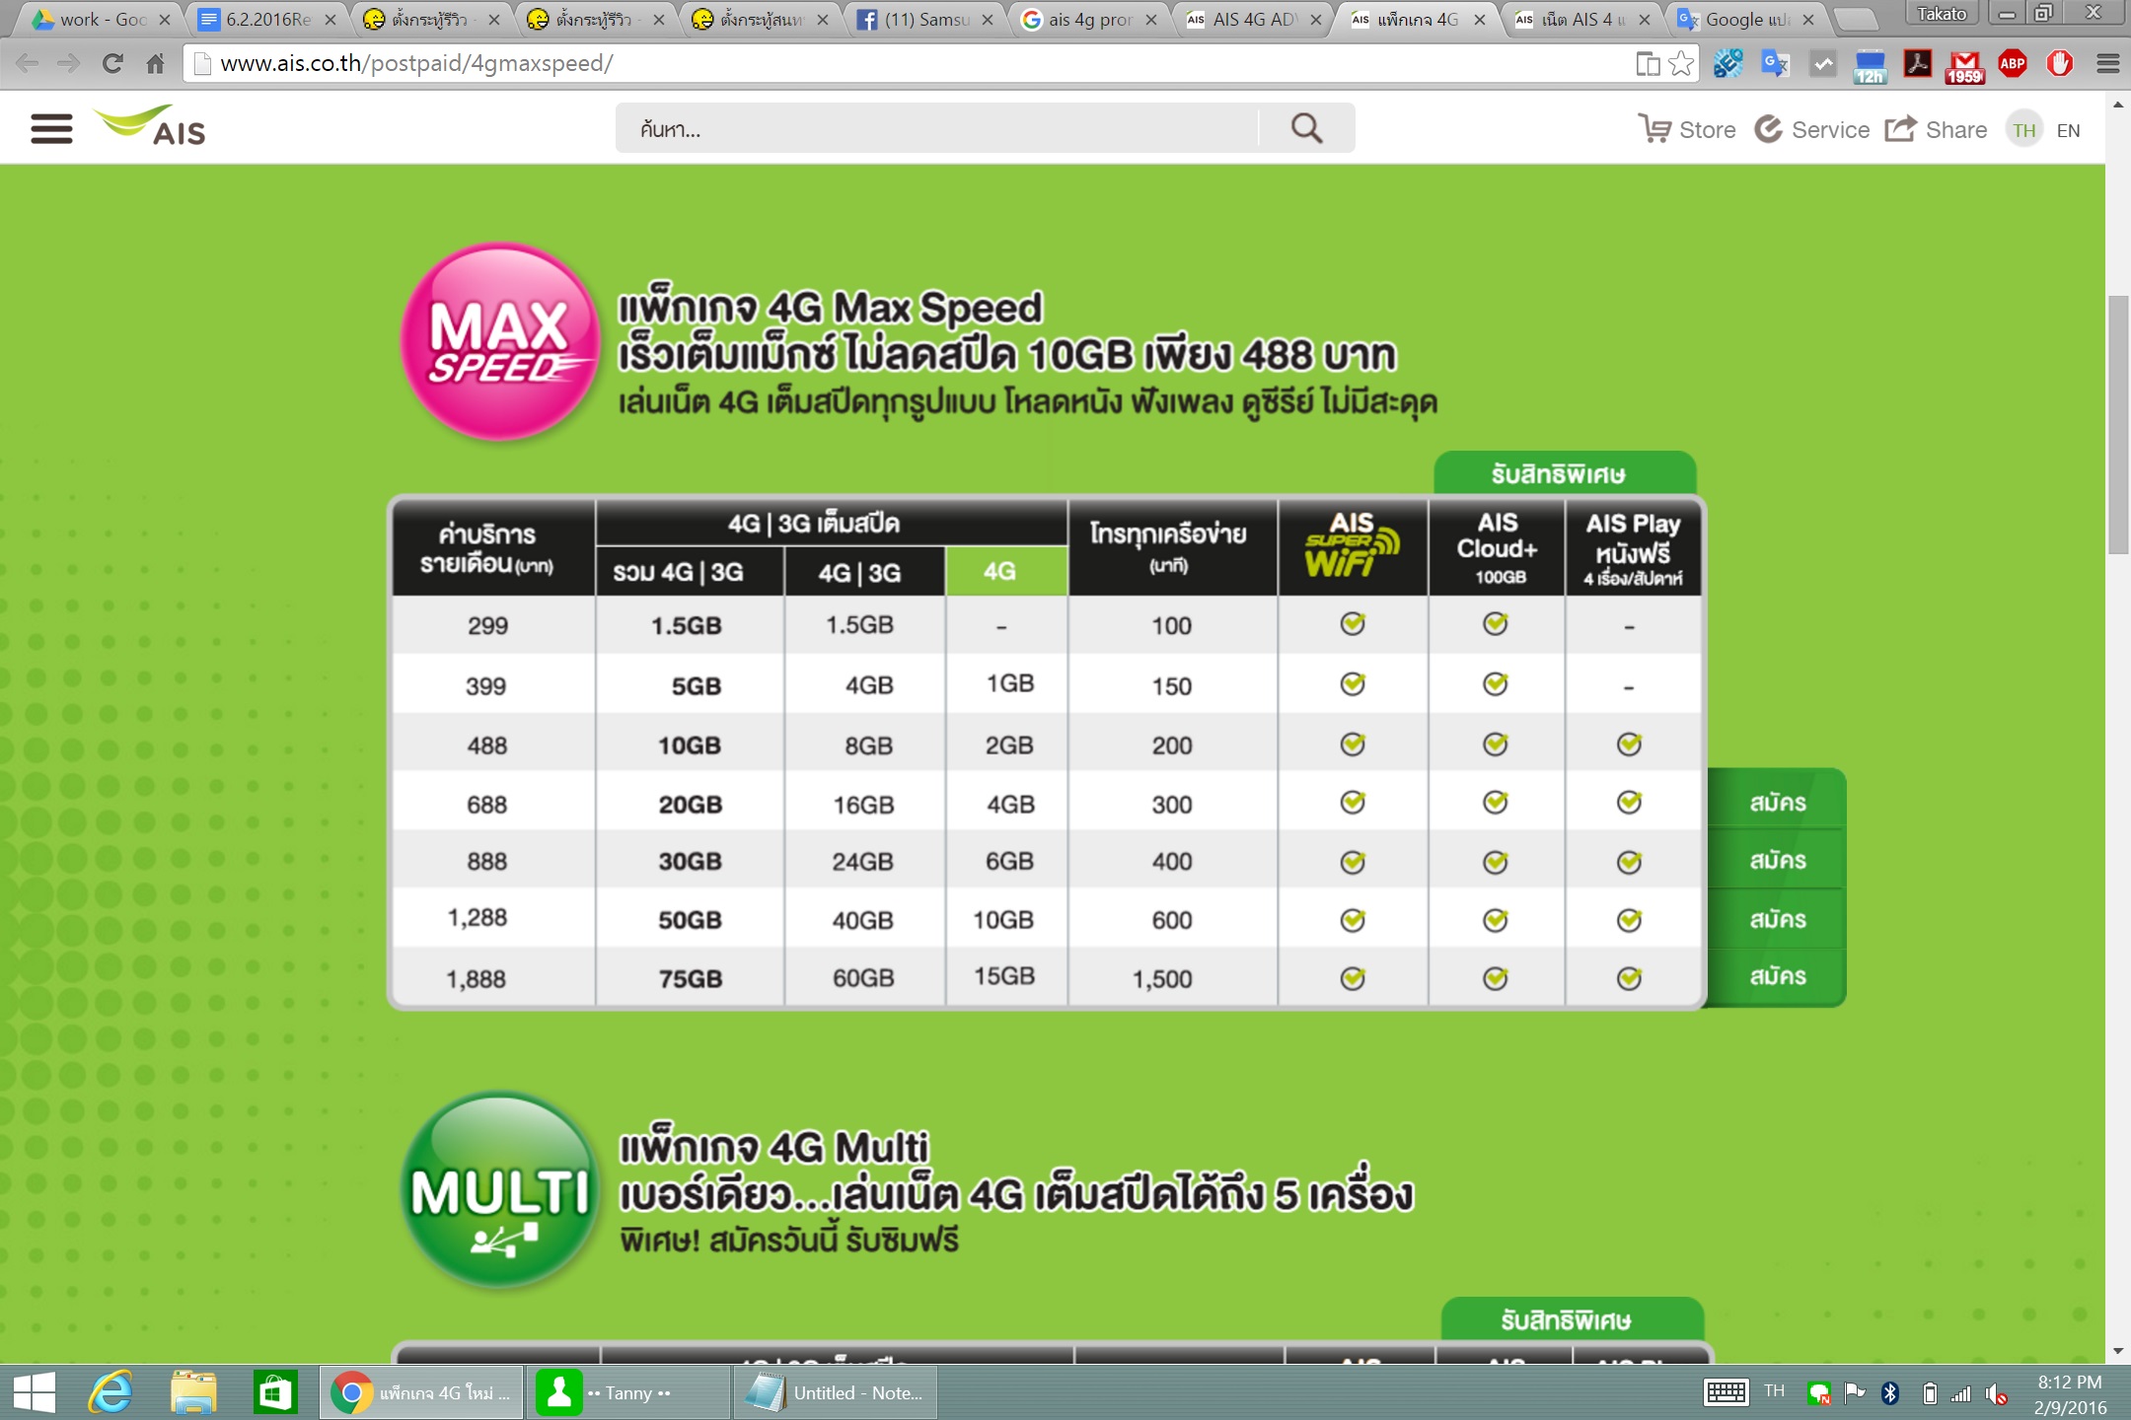Open the Chrome menu button
Screen dimensions: 2131x1420
tap(2108, 64)
